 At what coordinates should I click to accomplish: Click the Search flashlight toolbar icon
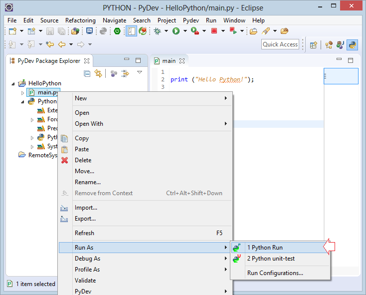point(266,31)
